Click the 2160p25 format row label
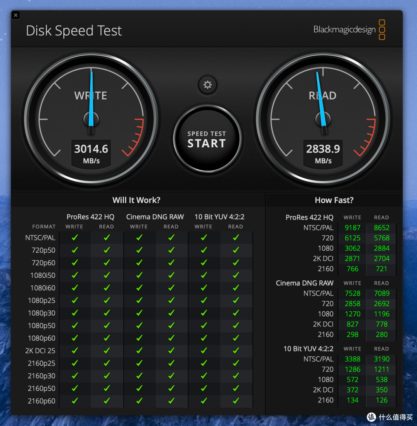 42,363
